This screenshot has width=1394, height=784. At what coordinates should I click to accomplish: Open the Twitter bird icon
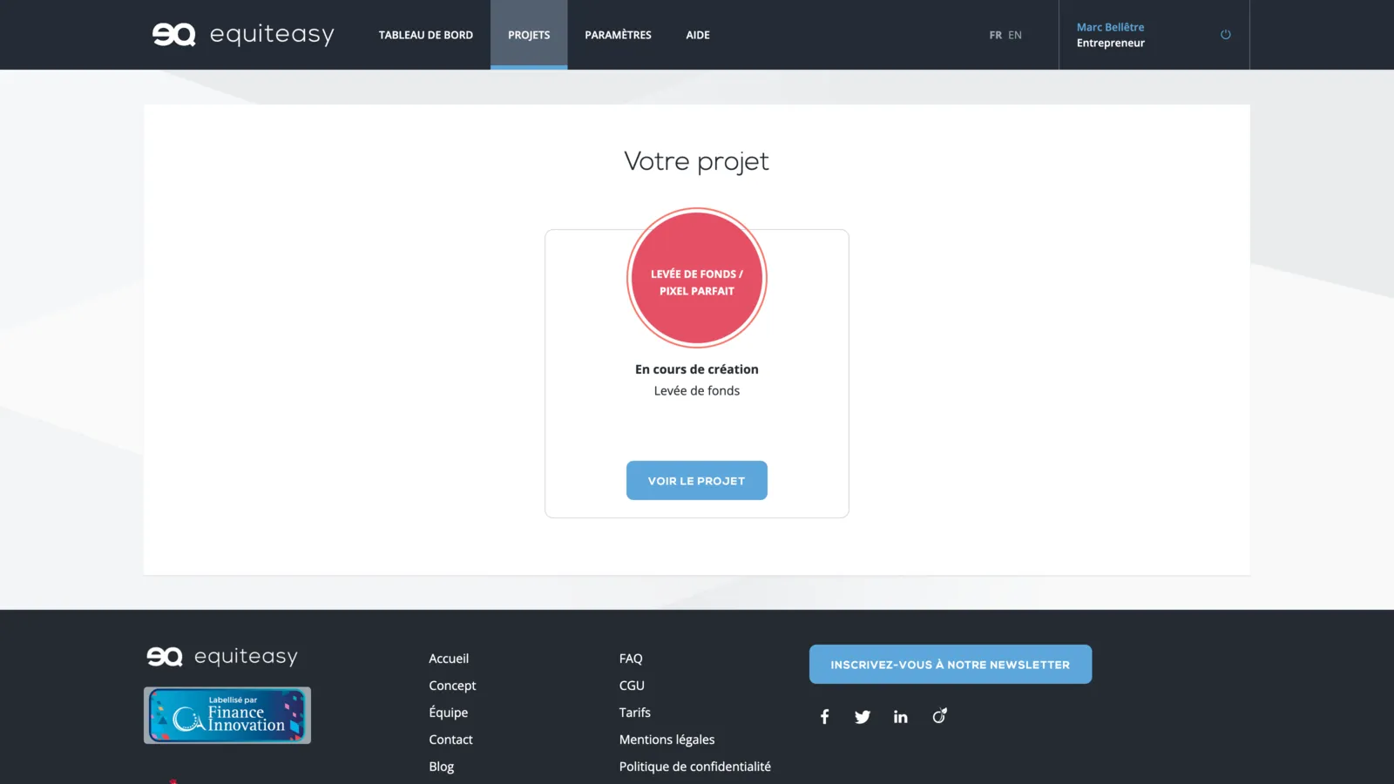(863, 717)
